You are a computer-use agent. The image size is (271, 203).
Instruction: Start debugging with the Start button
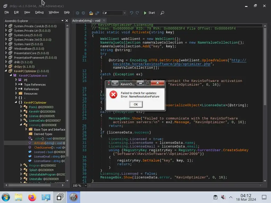point(149,13)
